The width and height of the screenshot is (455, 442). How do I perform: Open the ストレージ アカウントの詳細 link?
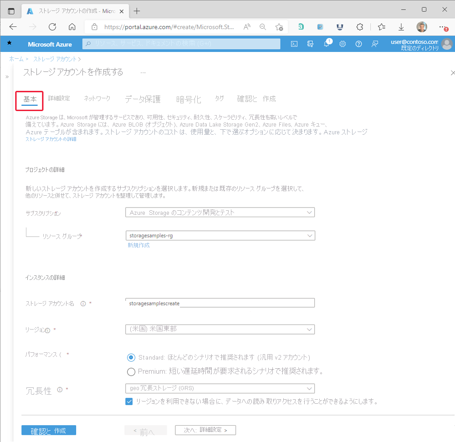[x=51, y=139]
